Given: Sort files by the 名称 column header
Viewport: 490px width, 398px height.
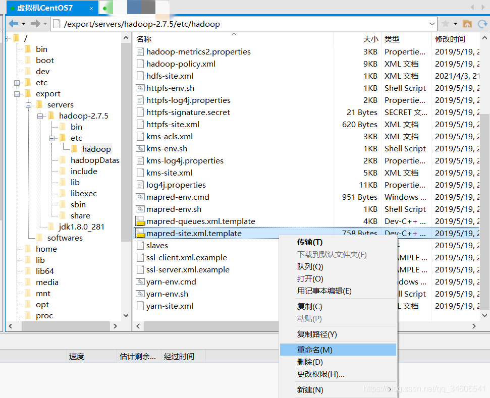Looking at the screenshot, I should coord(234,39).
